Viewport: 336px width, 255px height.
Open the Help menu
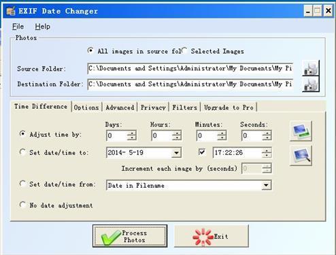coord(42,27)
